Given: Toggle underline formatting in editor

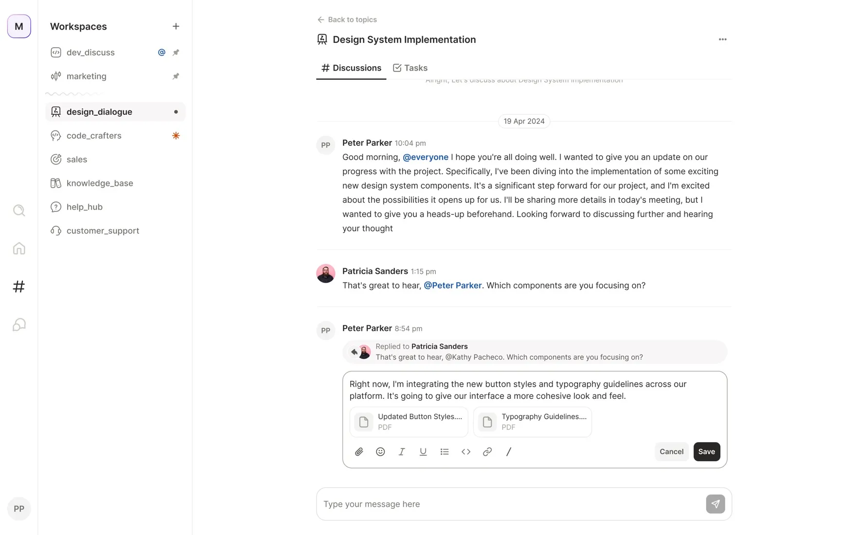Looking at the screenshot, I should click(x=423, y=452).
